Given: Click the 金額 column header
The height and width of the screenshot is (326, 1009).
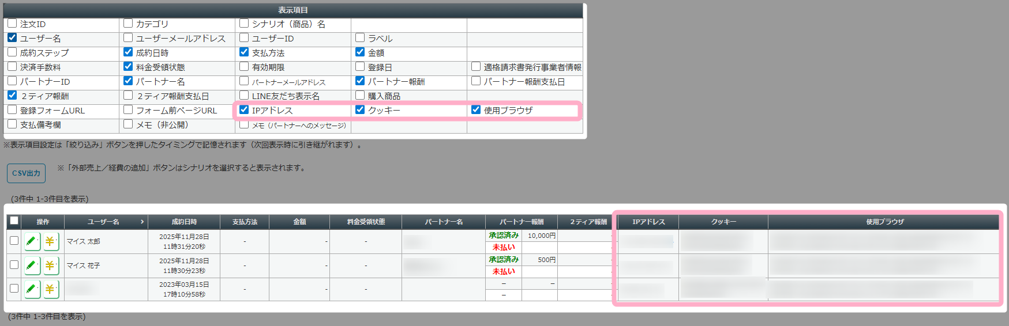Looking at the screenshot, I should (299, 222).
